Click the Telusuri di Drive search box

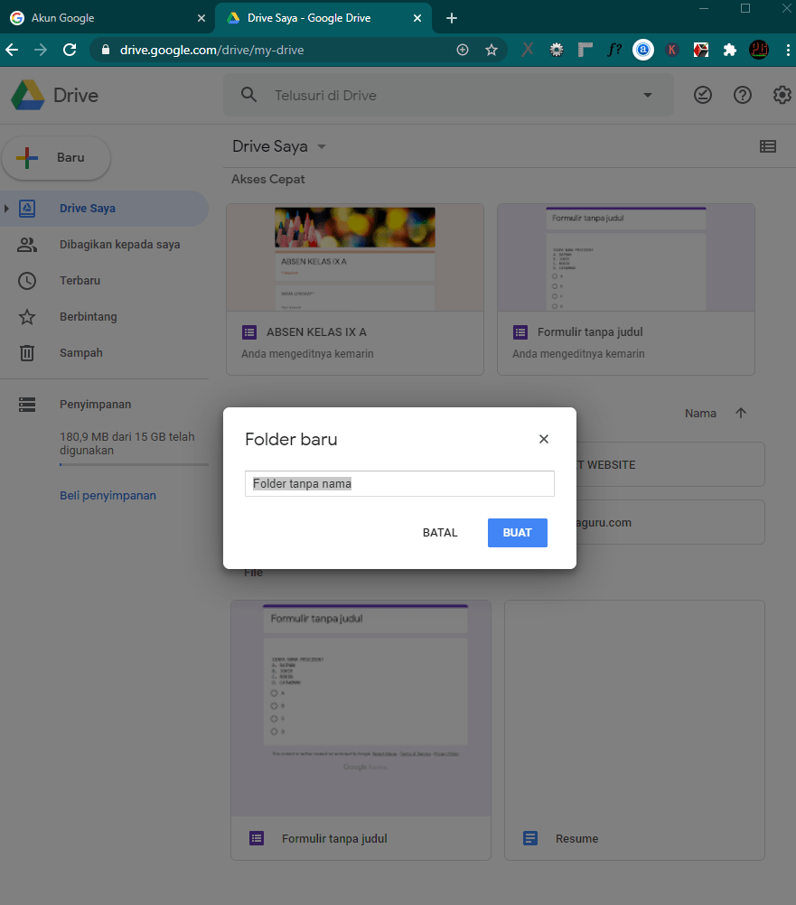[x=450, y=95]
